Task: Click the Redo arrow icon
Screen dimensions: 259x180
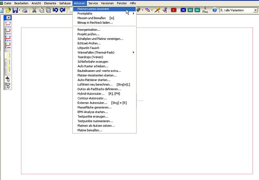Action: (62, 10)
